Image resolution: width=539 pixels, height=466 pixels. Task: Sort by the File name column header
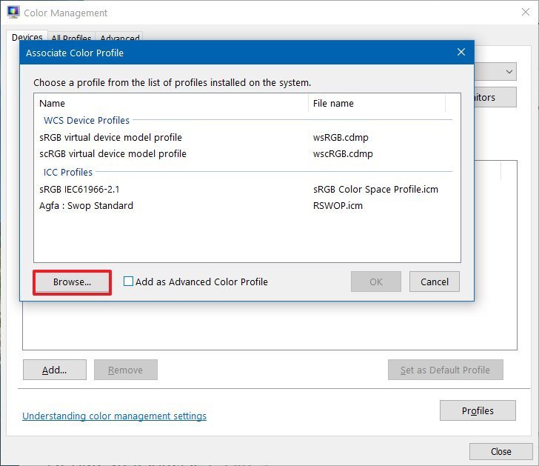[x=376, y=104]
